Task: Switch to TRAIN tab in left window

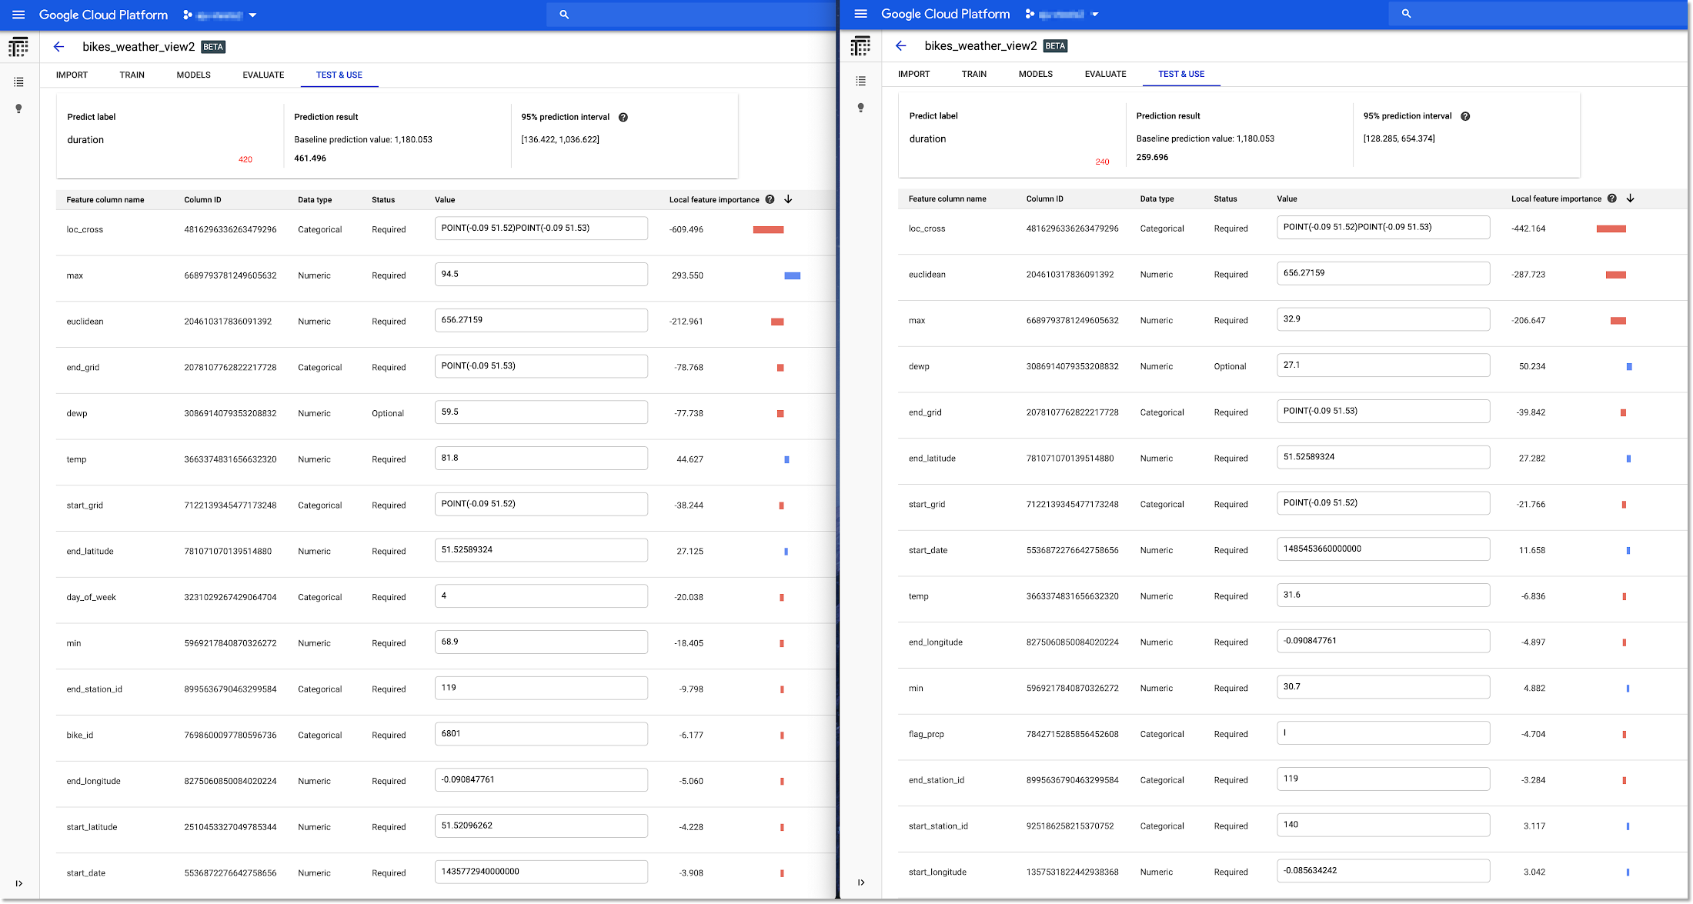Action: [x=132, y=75]
